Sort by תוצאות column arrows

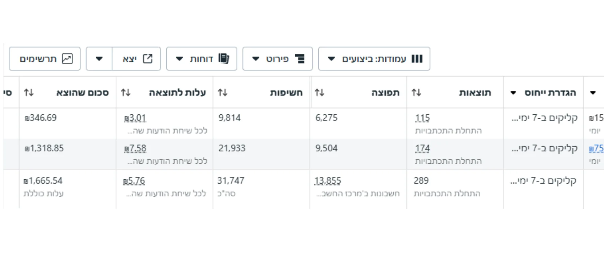click(416, 93)
